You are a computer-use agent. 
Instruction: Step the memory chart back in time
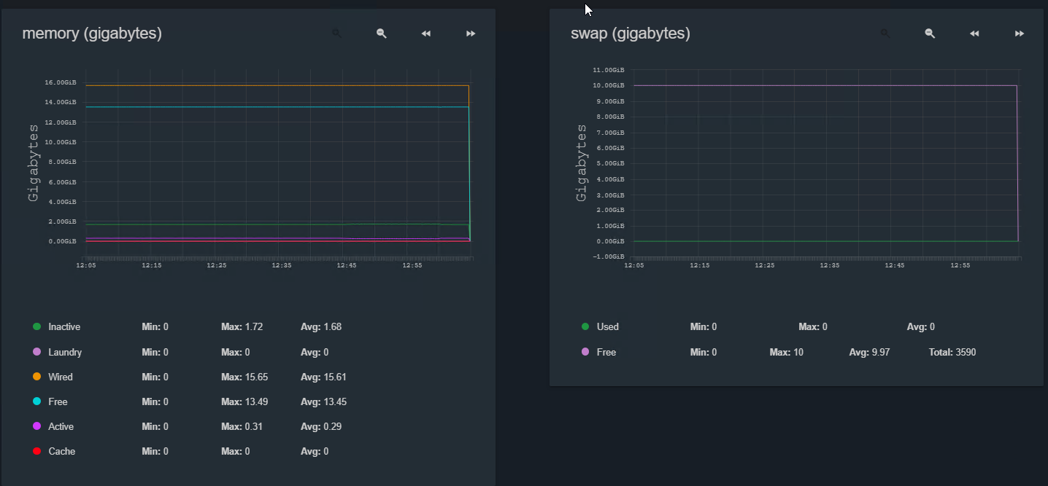pyautogui.click(x=426, y=34)
